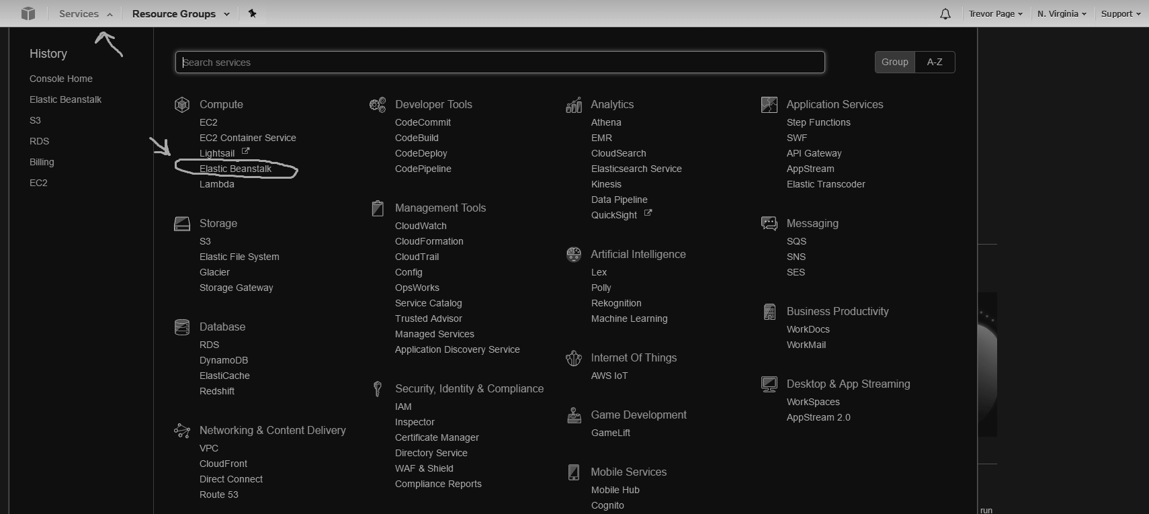Open EC2 from History list
Image resolution: width=1149 pixels, height=514 pixels.
pyautogui.click(x=38, y=183)
